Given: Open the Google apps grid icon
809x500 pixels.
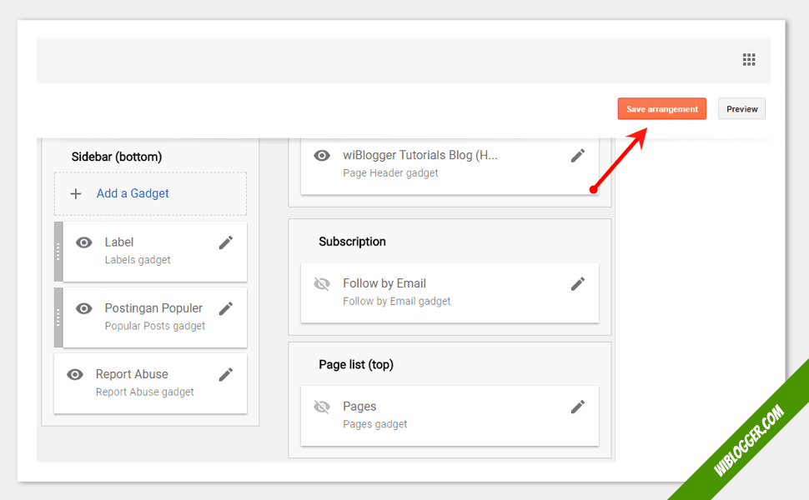Looking at the screenshot, I should [749, 59].
